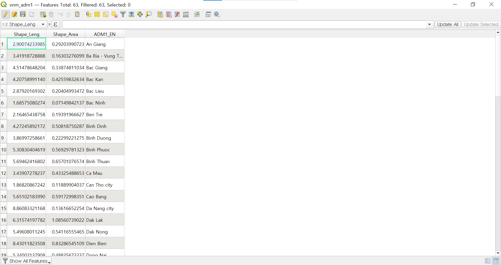Pan the map to the selected rows
This screenshot has height=265, width=501.
pyautogui.click(x=140, y=15)
